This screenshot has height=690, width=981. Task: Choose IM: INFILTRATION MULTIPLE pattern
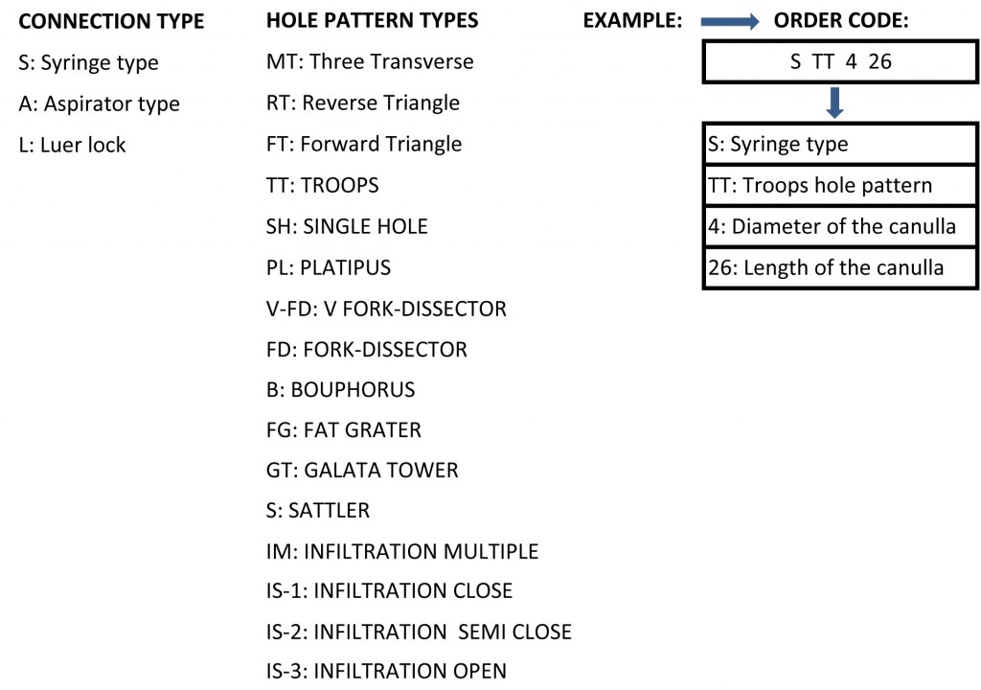point(402,551)
